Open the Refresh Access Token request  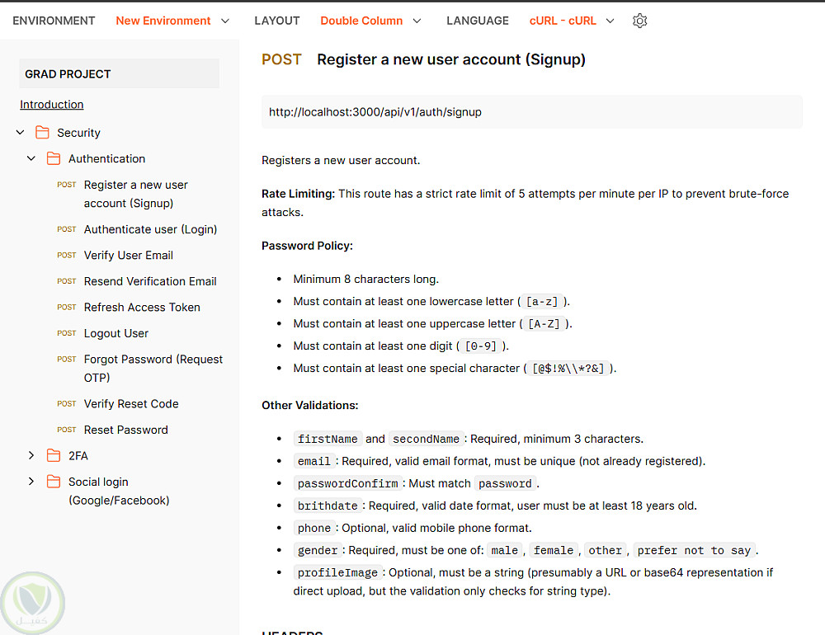(142, 307)
